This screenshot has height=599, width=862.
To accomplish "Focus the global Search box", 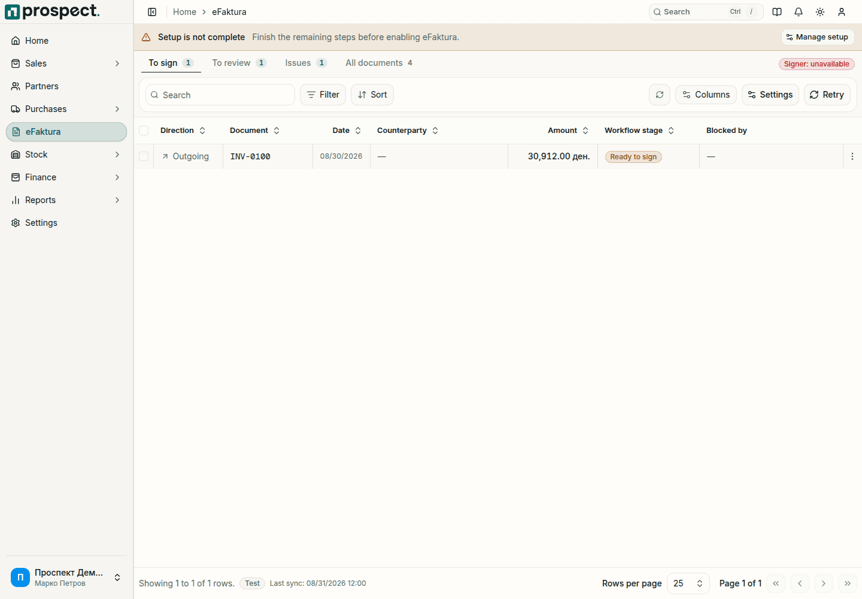I will [706, 12].
